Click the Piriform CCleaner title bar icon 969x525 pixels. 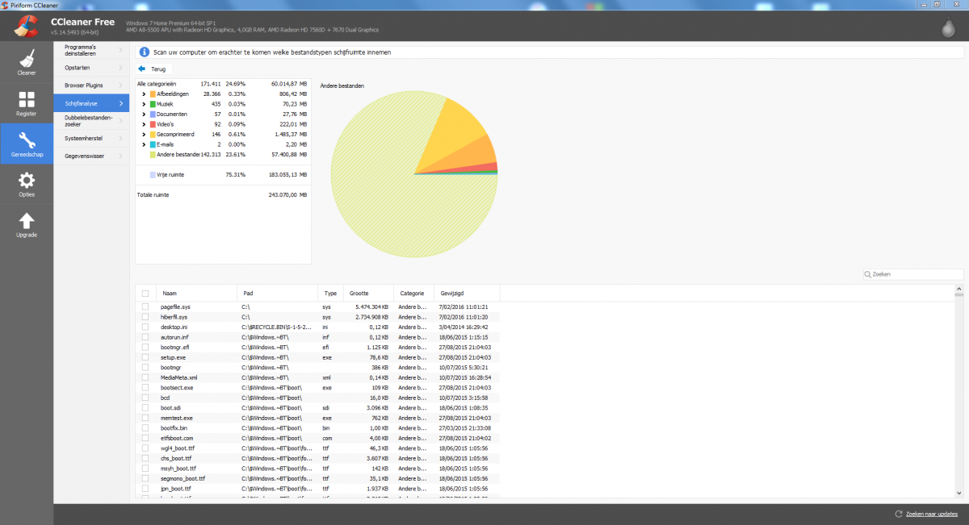(x=6, y=5)
